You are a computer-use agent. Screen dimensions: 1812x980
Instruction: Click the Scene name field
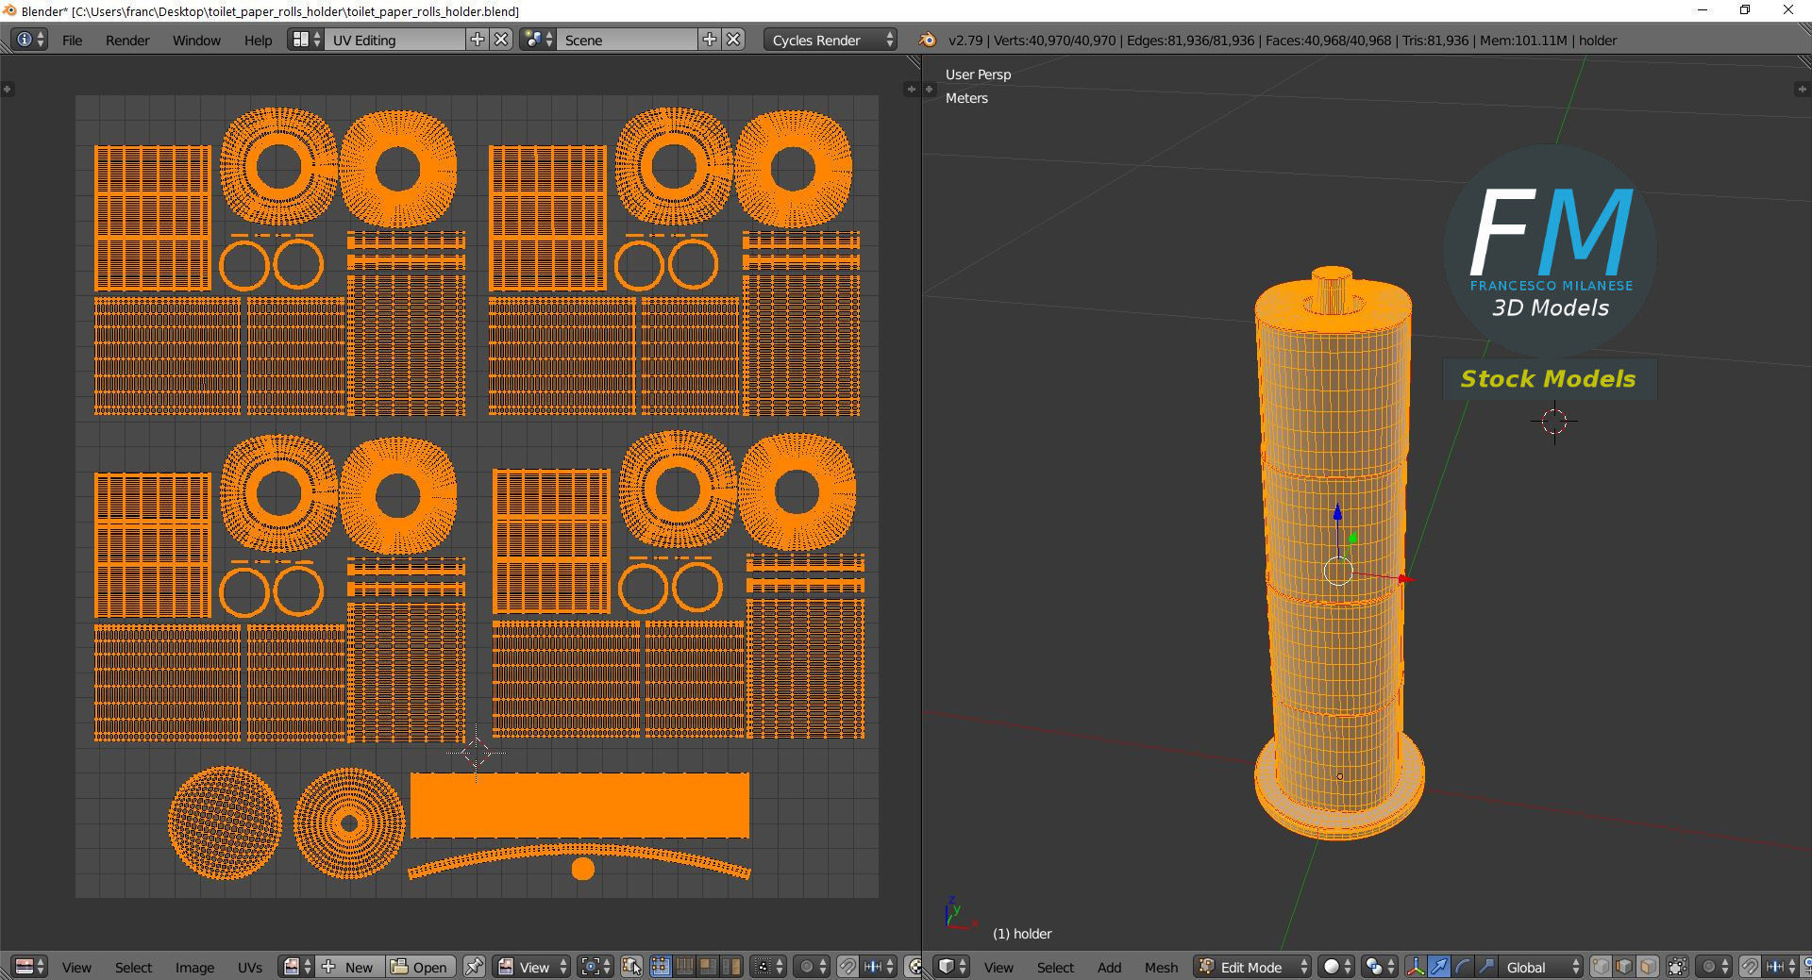[x=628, y=40]
